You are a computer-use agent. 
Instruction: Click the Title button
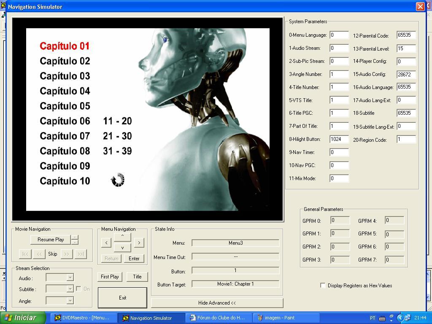[137, 277]
